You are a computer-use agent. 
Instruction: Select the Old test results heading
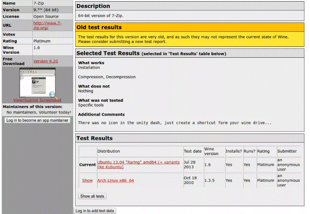pos(99,27)
